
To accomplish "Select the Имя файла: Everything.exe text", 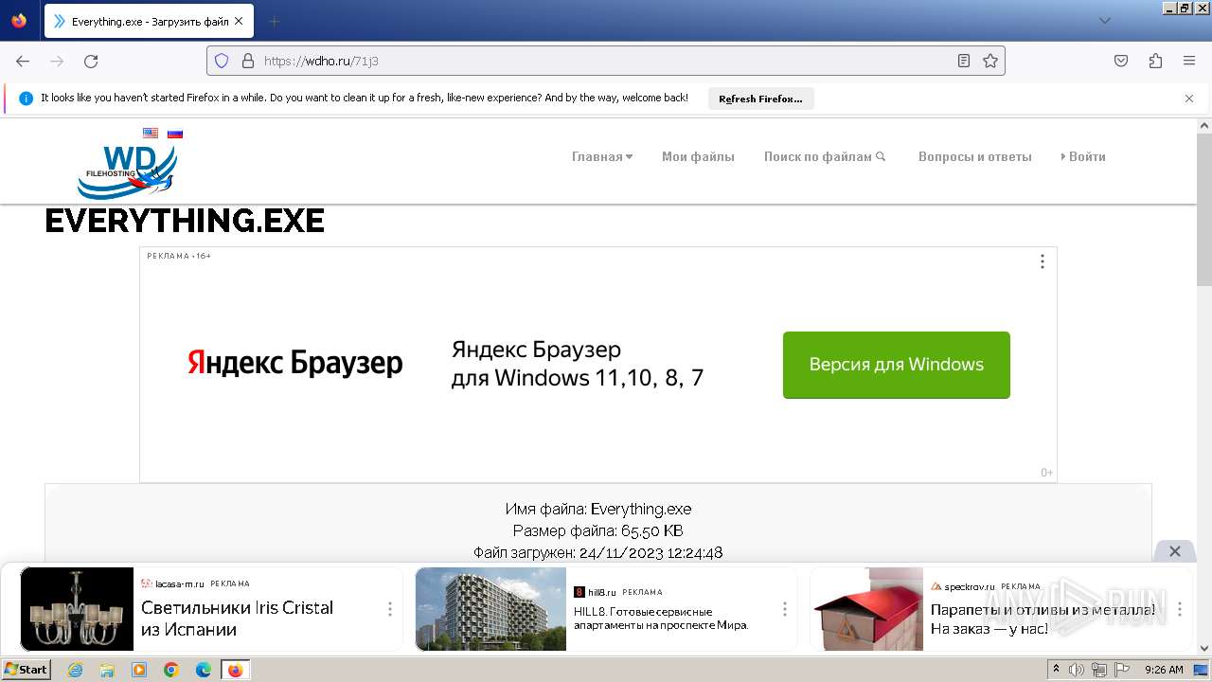I will (598, 509).
